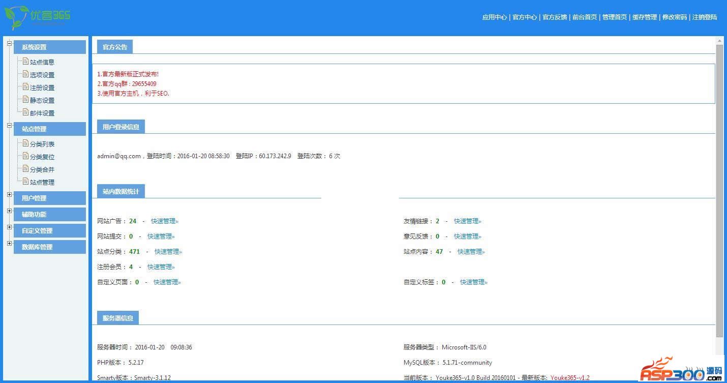Click 快速管理 link for 自定义页面
This screenshot has height=383, width=727.
(167, 282)
